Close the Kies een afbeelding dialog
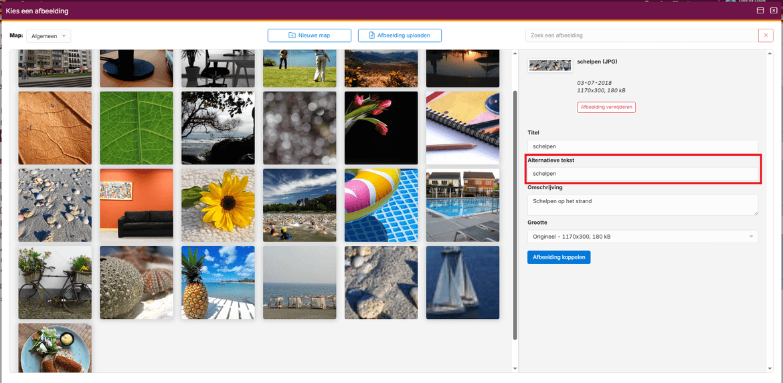This screenshot has height=383, width=783. 774,11
